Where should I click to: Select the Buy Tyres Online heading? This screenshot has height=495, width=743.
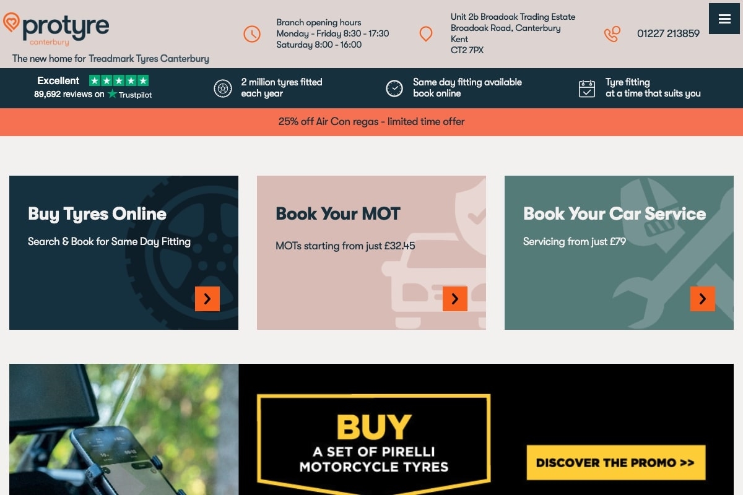coord(97,214)
